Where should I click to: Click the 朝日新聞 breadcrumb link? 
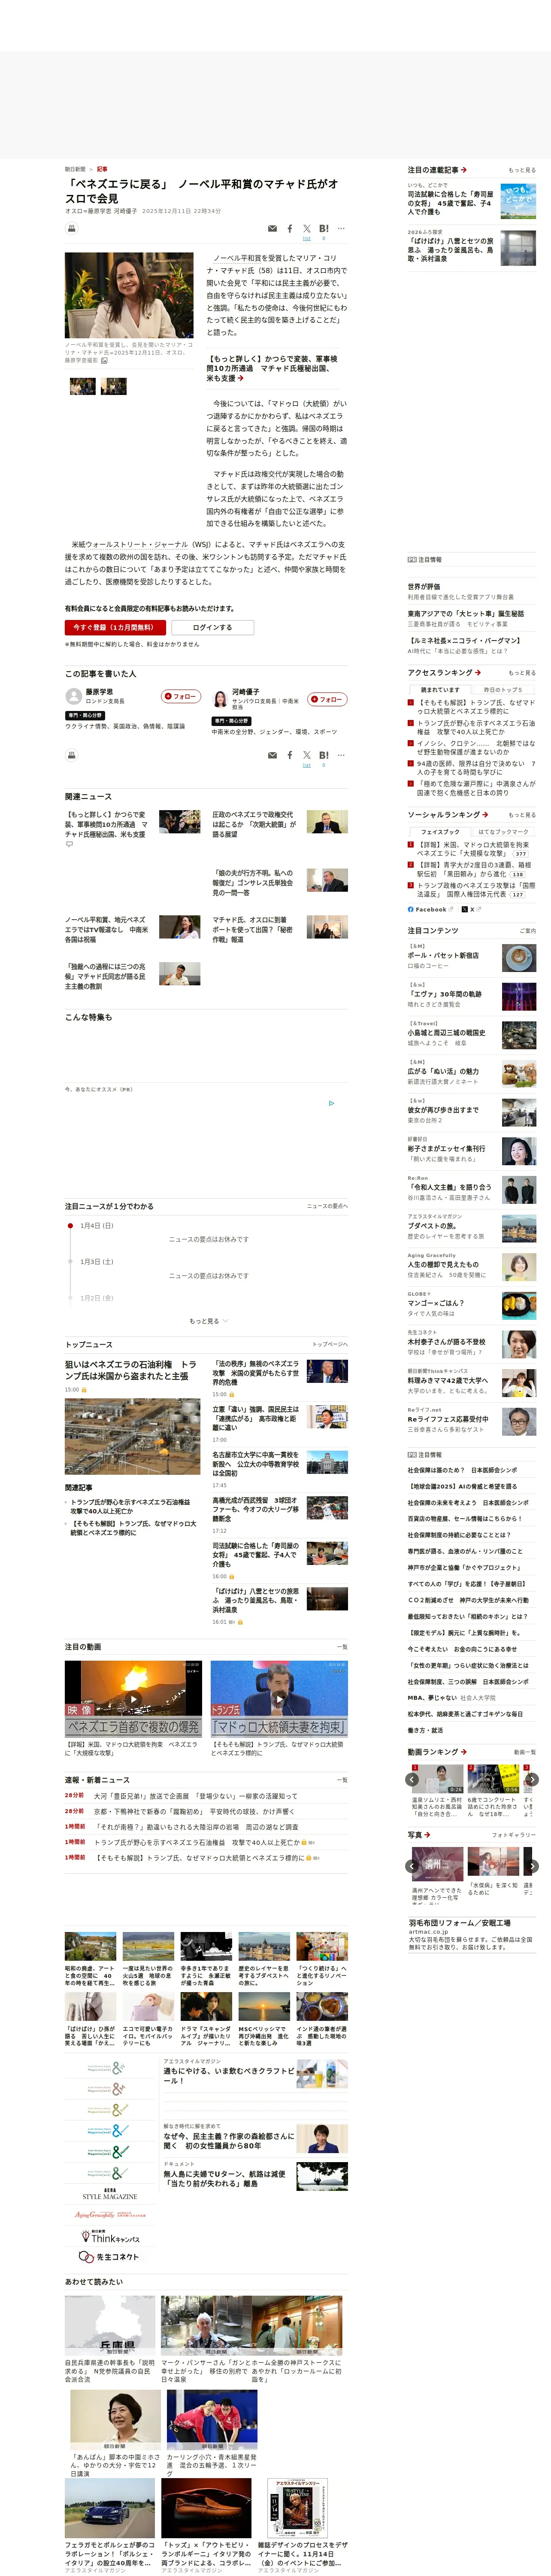75,170
